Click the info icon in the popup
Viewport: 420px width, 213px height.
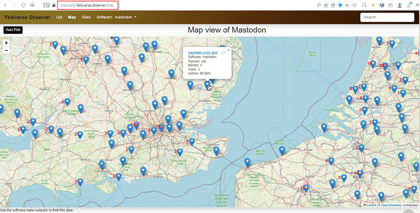click(224, 53)
